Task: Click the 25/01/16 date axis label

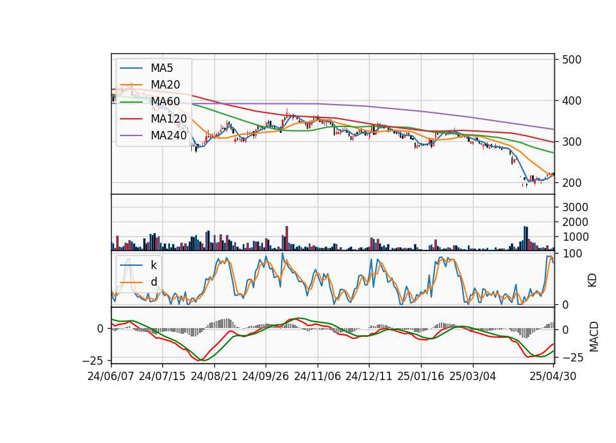Action: click(421, 376)
